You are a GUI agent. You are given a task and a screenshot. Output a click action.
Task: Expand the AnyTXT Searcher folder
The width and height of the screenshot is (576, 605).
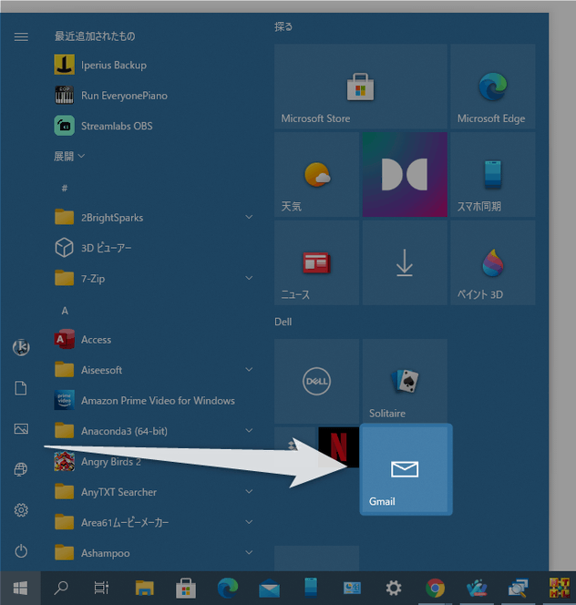coord(154,492)
